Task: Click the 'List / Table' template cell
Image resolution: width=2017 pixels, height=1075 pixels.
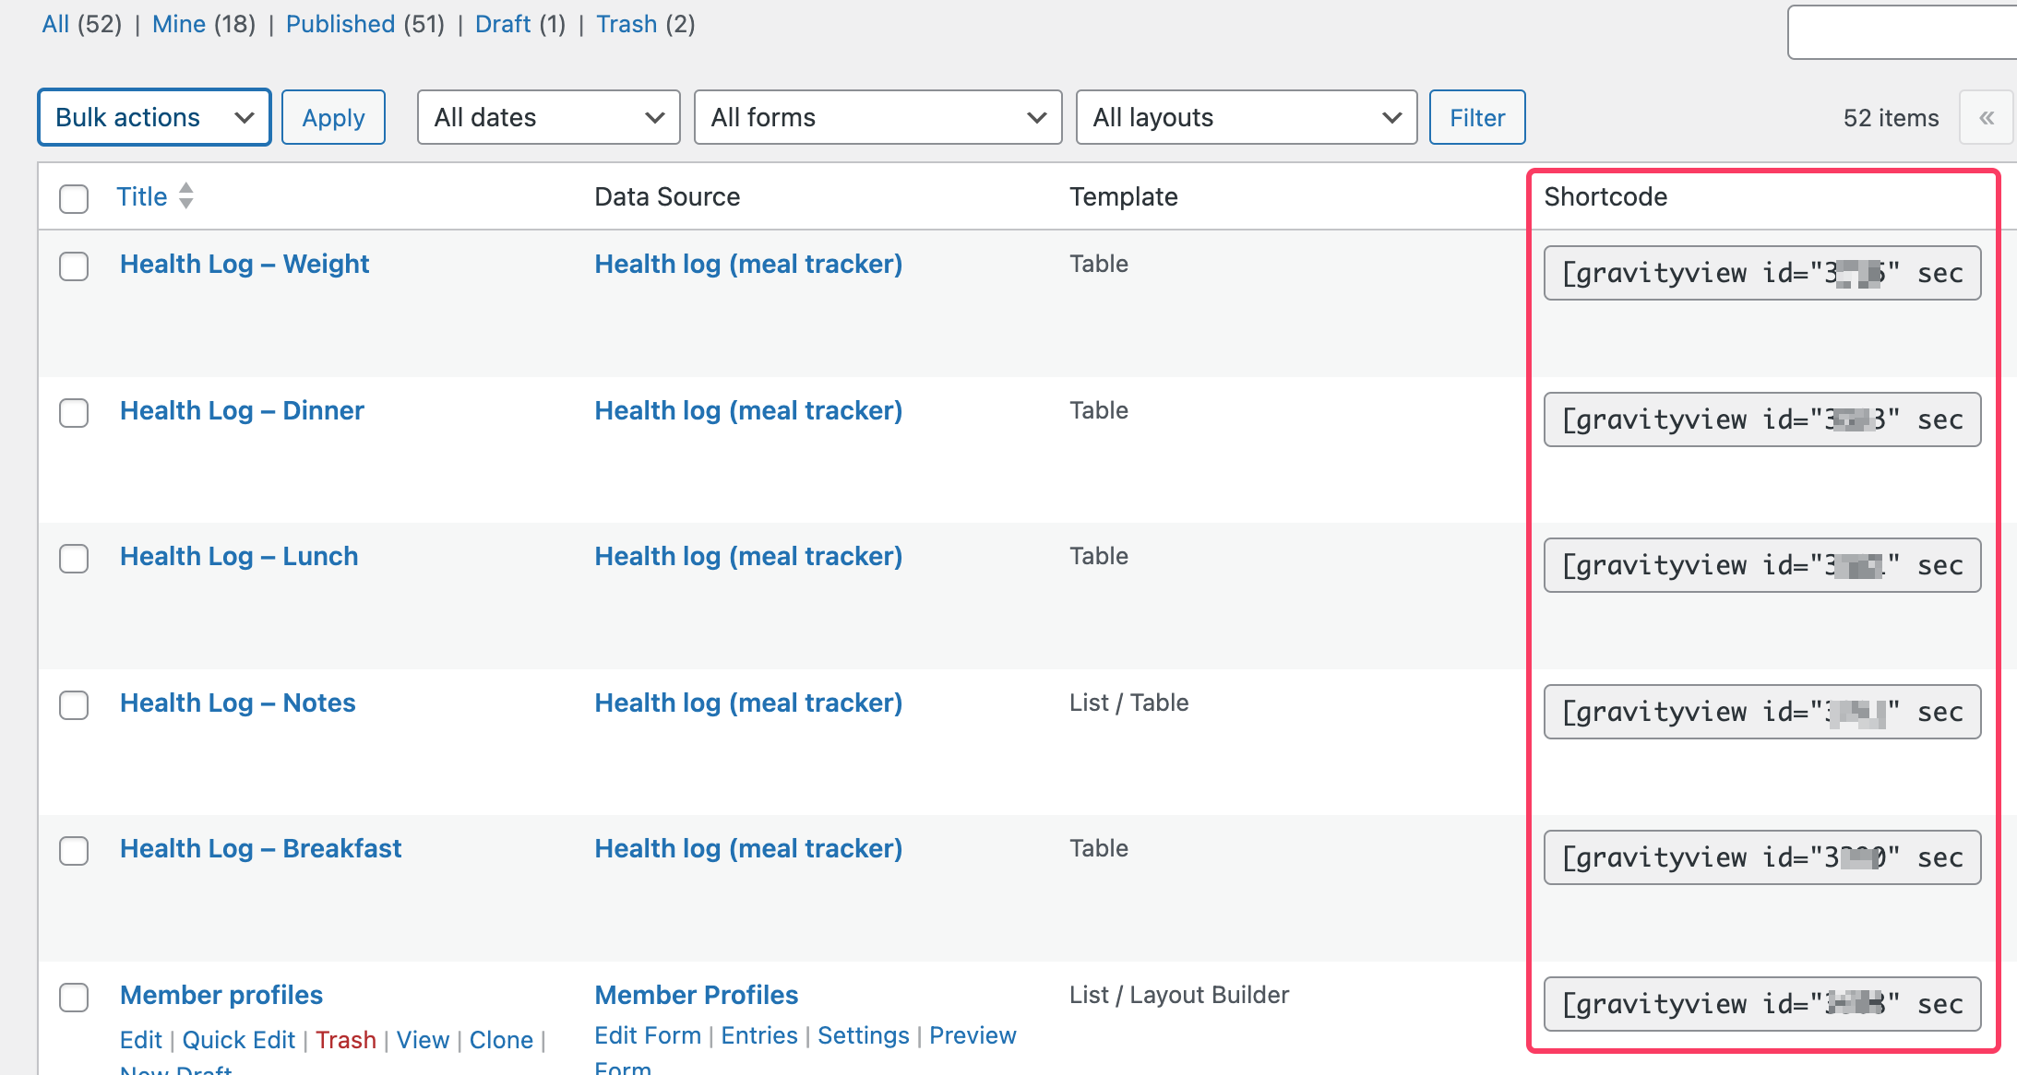Action: coord(1128,703)
